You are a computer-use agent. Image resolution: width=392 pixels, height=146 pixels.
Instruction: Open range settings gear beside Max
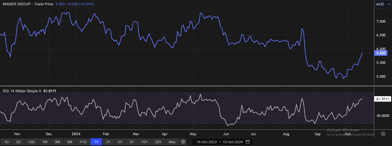tap(183, 142)
